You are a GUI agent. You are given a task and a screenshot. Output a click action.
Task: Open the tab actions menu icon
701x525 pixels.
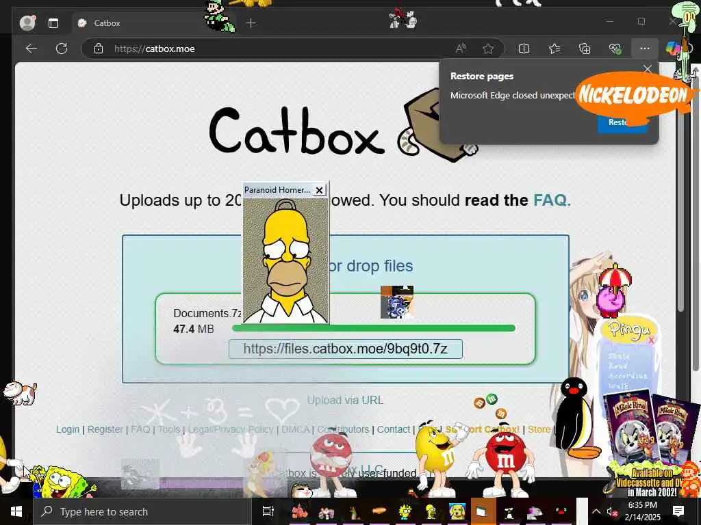tap(53, 23)
